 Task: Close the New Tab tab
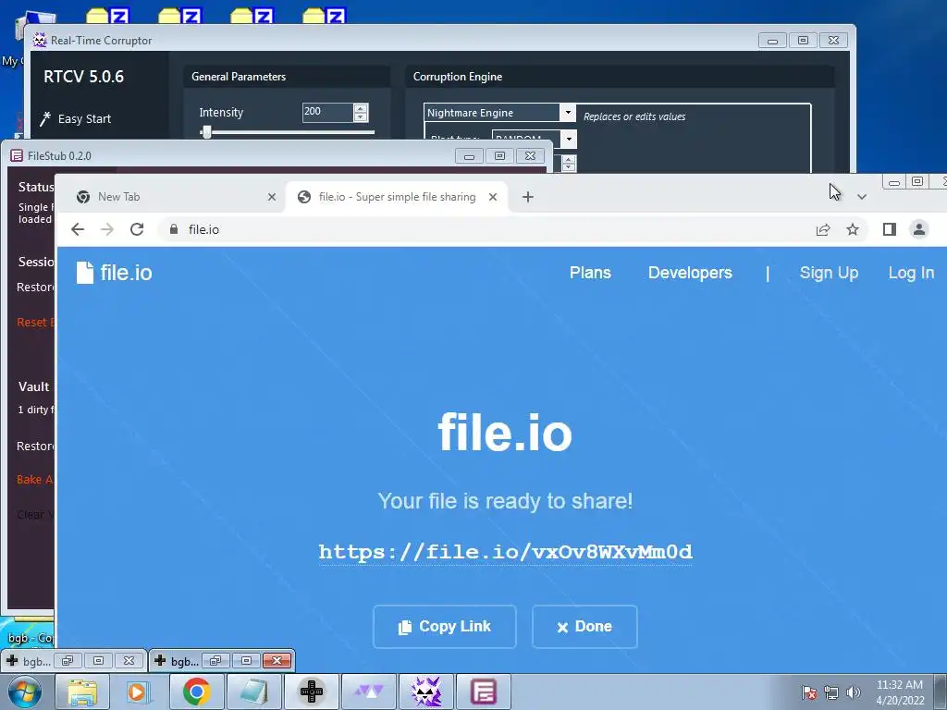272,197
